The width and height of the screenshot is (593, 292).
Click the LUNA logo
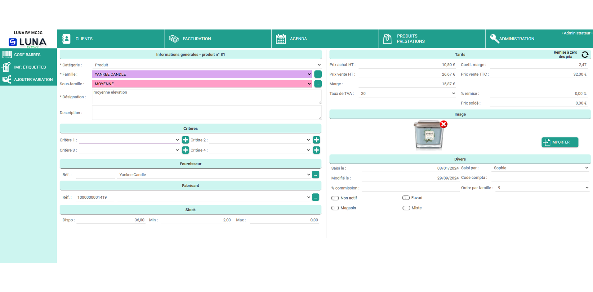28,42
